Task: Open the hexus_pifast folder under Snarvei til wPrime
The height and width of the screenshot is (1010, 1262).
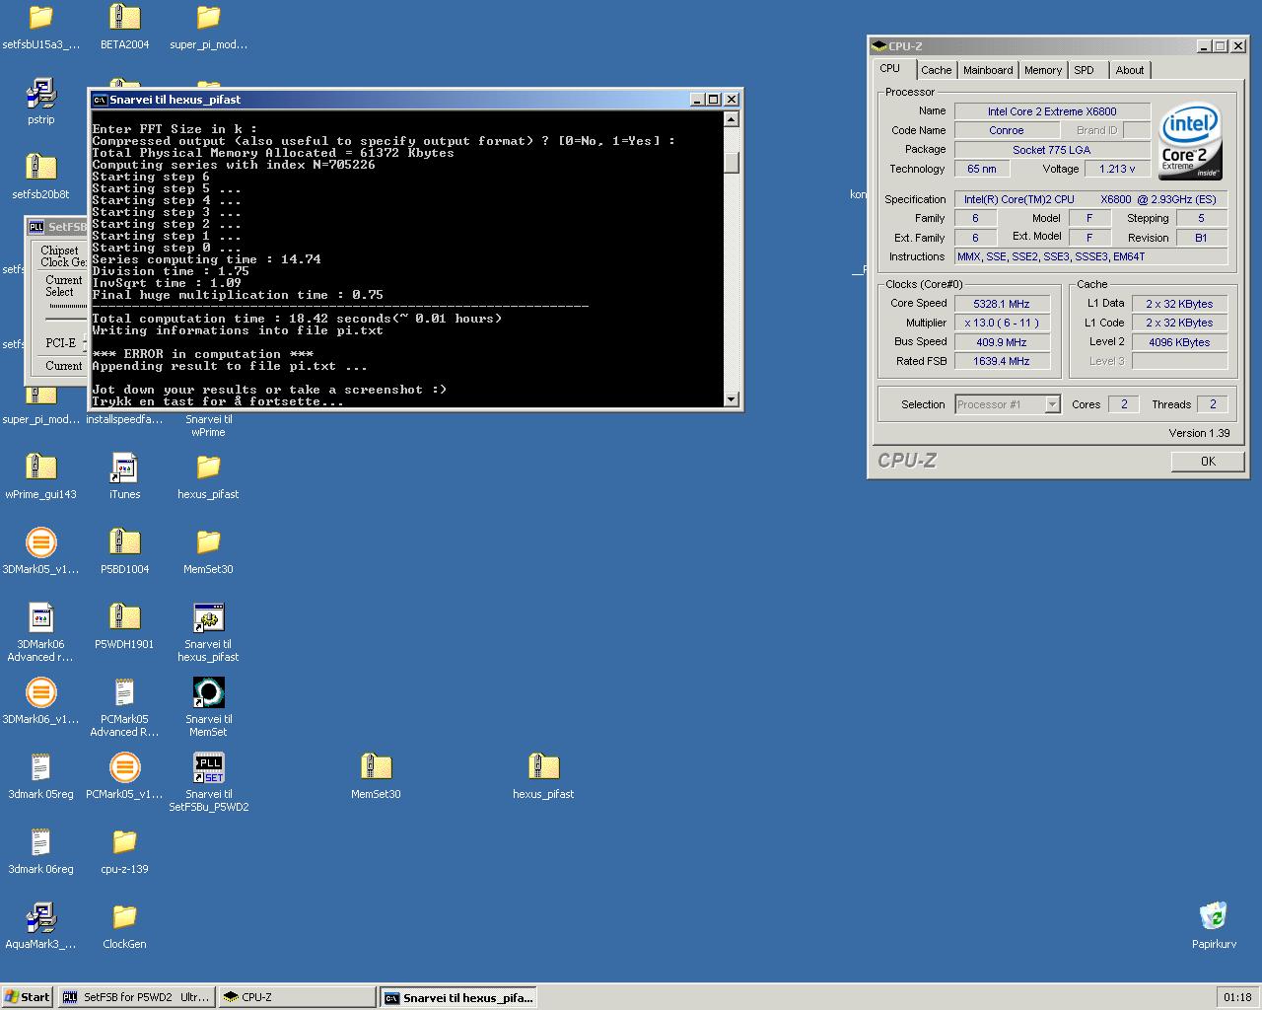Action: coord(208,467)
